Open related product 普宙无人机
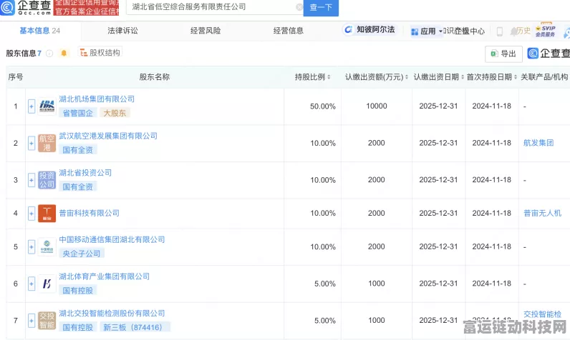 tap(542, 213)
